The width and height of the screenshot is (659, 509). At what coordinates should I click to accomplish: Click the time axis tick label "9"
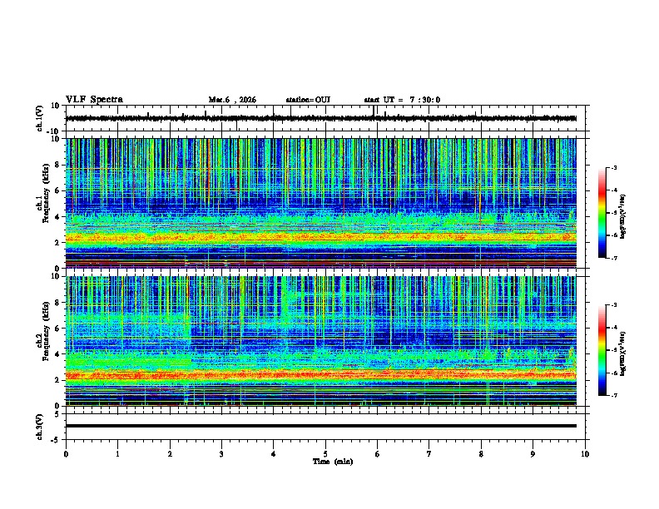coord(533,454)
